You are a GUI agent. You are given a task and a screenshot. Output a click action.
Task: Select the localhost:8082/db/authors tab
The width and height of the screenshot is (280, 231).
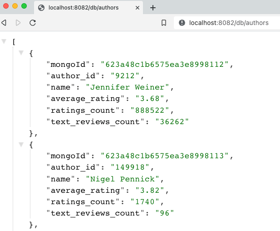point(88,8)
